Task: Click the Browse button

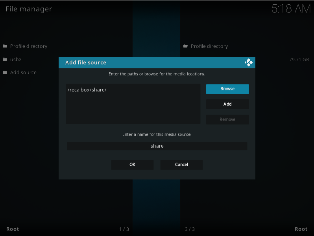Action: [x=227, y=89]
